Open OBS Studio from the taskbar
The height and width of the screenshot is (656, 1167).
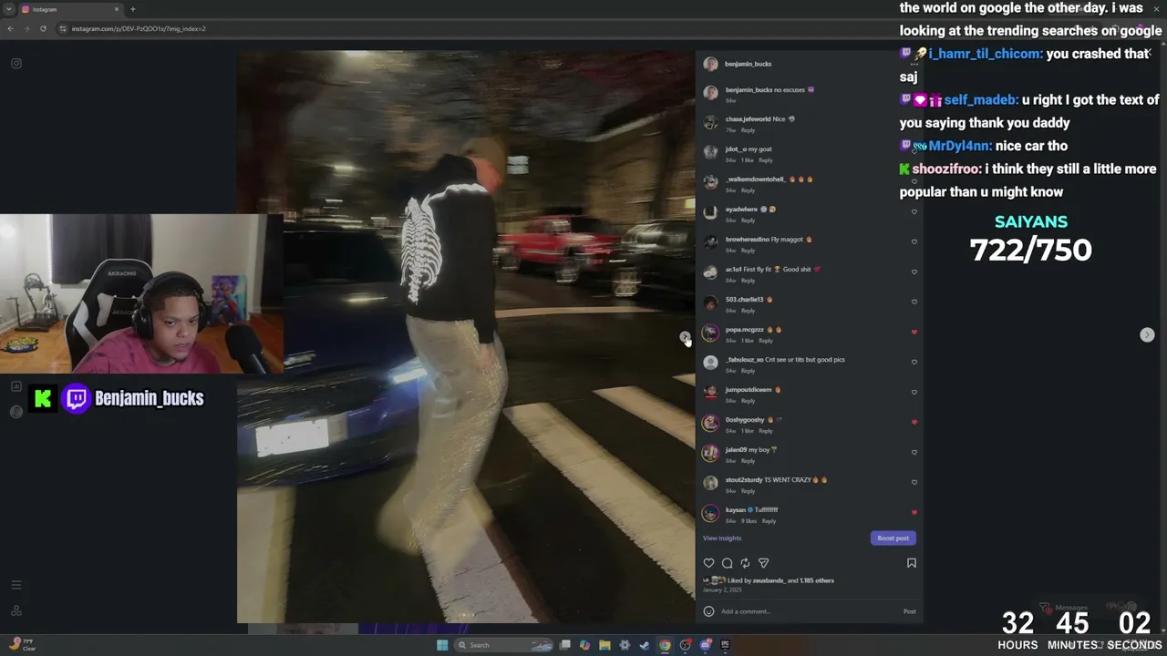(685, 645)
